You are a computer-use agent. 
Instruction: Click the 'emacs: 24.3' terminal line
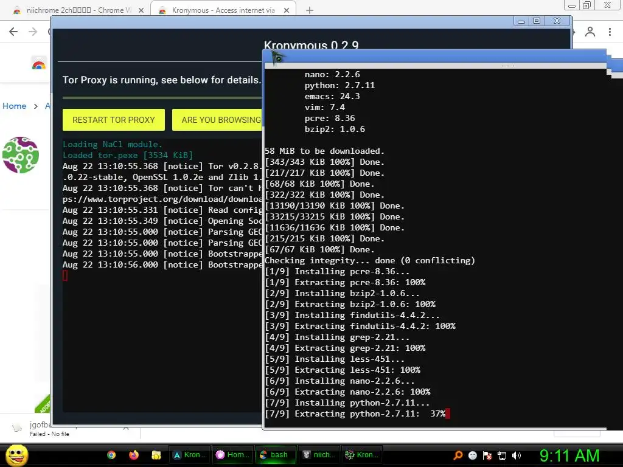pos(332,97)
